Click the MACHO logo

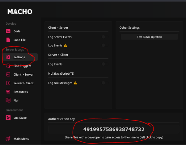[20, 12]
